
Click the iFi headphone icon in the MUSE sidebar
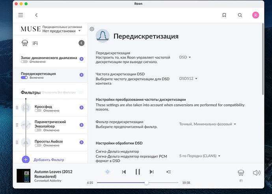pos(25,43)
